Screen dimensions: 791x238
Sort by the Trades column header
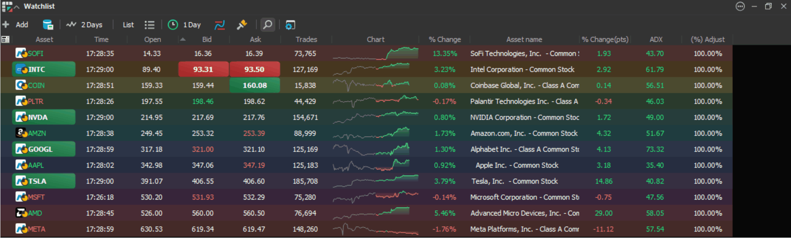(306, 40)
